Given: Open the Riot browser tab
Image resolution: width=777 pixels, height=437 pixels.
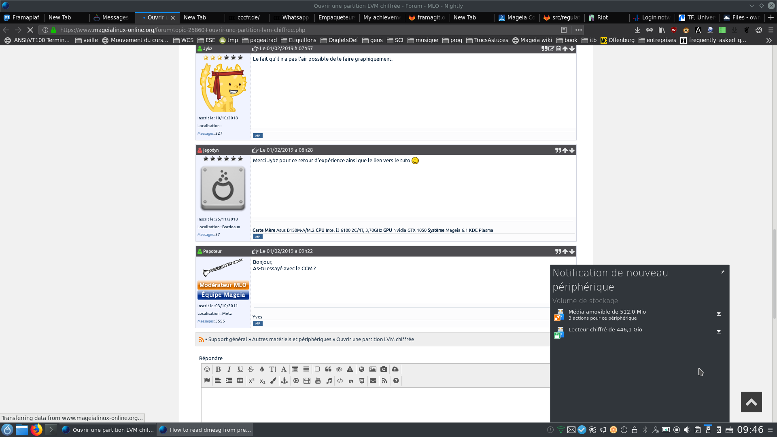Looking at the screenshot, I should pos(602,17).
